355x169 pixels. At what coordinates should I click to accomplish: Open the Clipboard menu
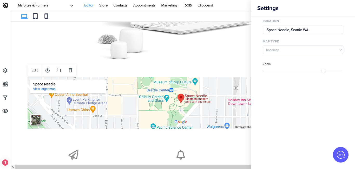coord(205,5)
